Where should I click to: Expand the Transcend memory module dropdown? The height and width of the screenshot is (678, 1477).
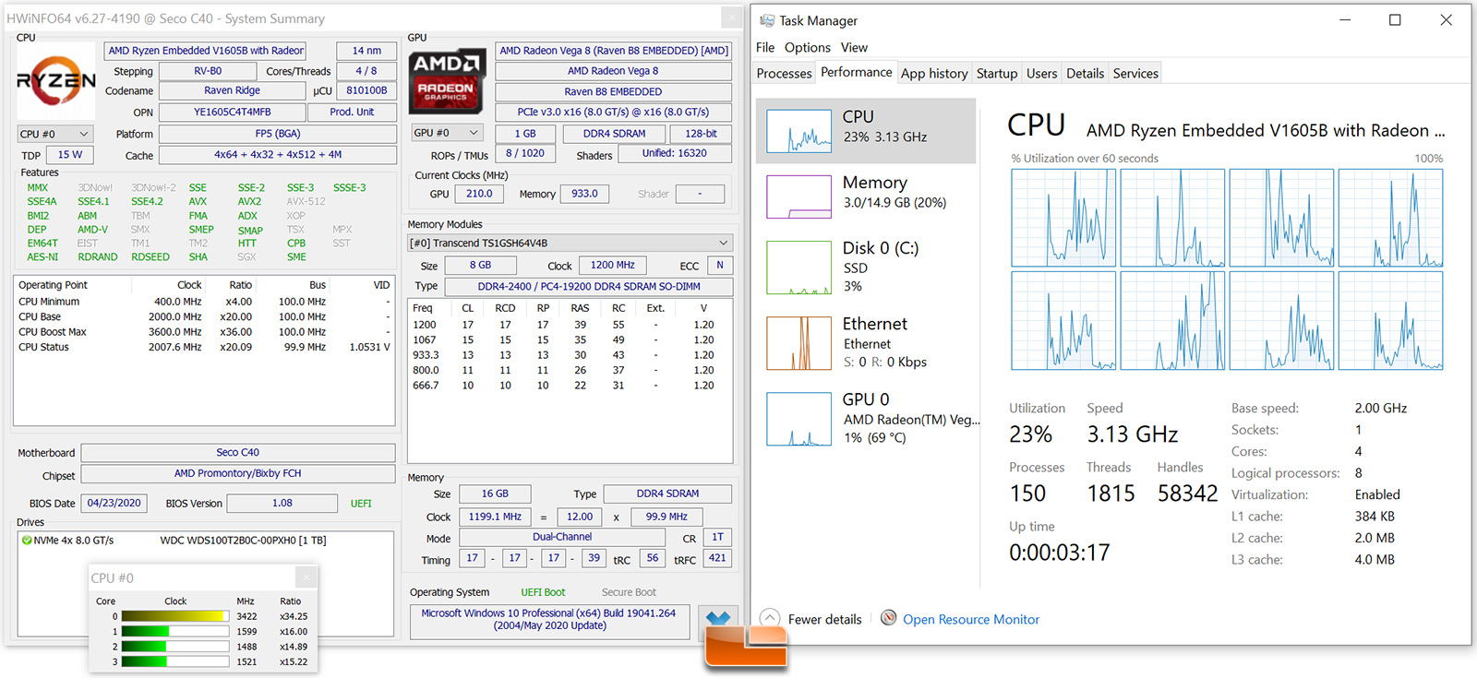point(570,243)
